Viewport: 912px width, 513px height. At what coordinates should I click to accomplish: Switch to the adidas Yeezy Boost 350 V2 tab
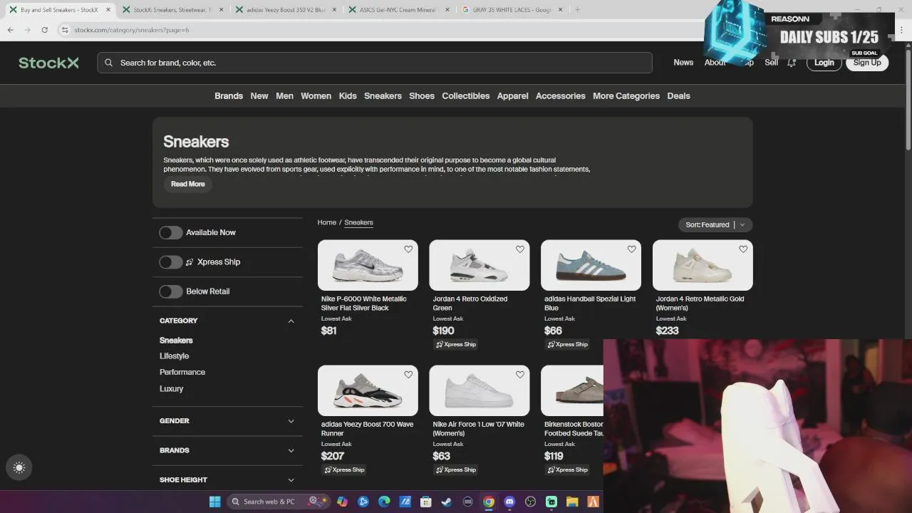(286, 10)
